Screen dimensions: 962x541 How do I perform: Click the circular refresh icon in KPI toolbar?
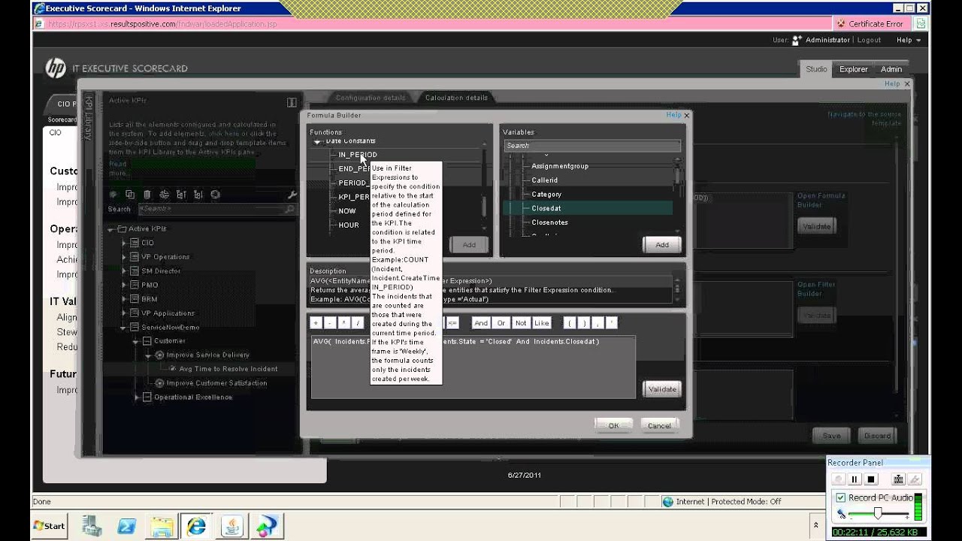[x=215, y=195]
